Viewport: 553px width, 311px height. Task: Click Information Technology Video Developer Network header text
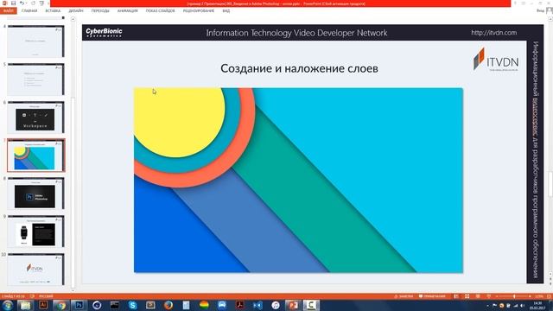click(x=296, y=33)
